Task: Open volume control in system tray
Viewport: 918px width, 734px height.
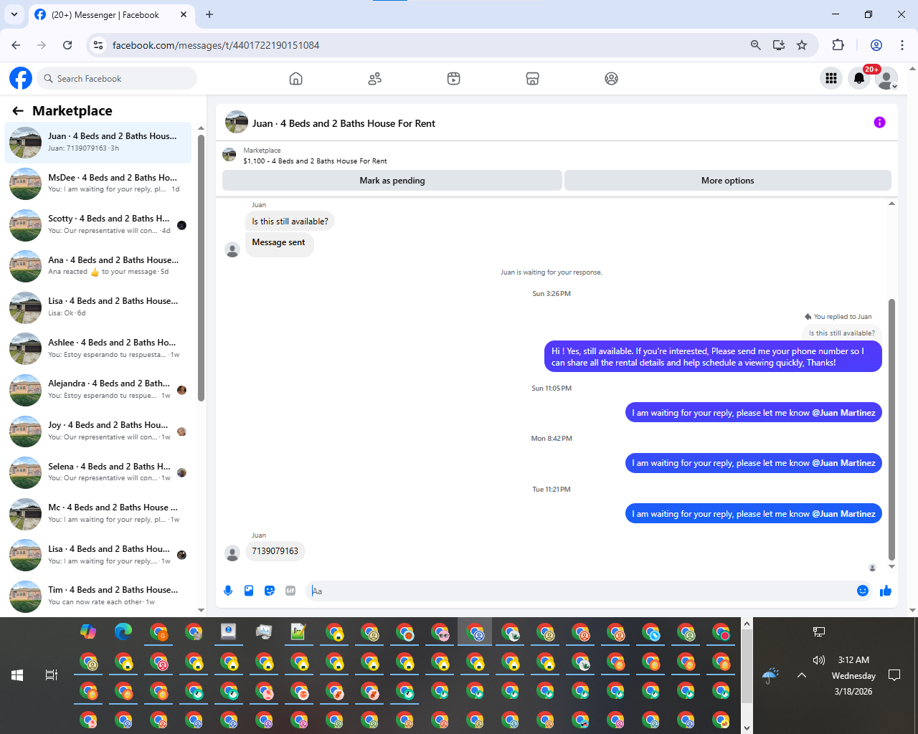Action: point(818,660)
